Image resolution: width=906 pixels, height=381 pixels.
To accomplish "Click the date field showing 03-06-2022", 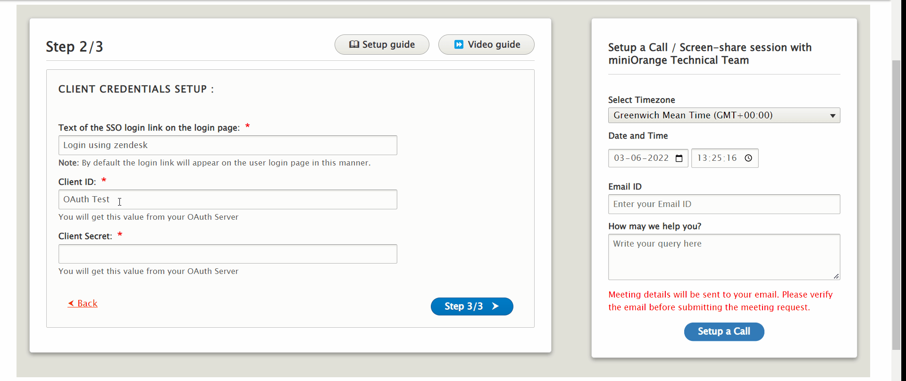I will (648, 158).
